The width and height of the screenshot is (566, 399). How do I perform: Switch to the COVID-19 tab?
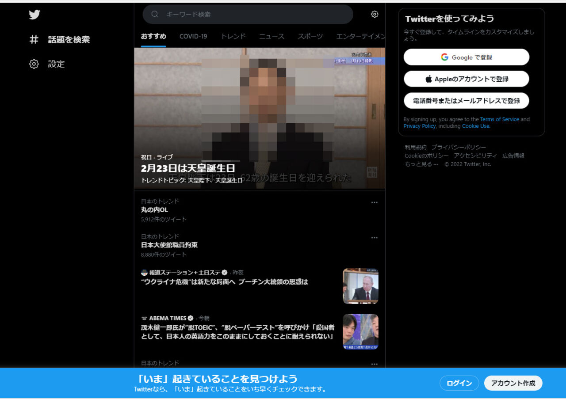coord(193,36)
